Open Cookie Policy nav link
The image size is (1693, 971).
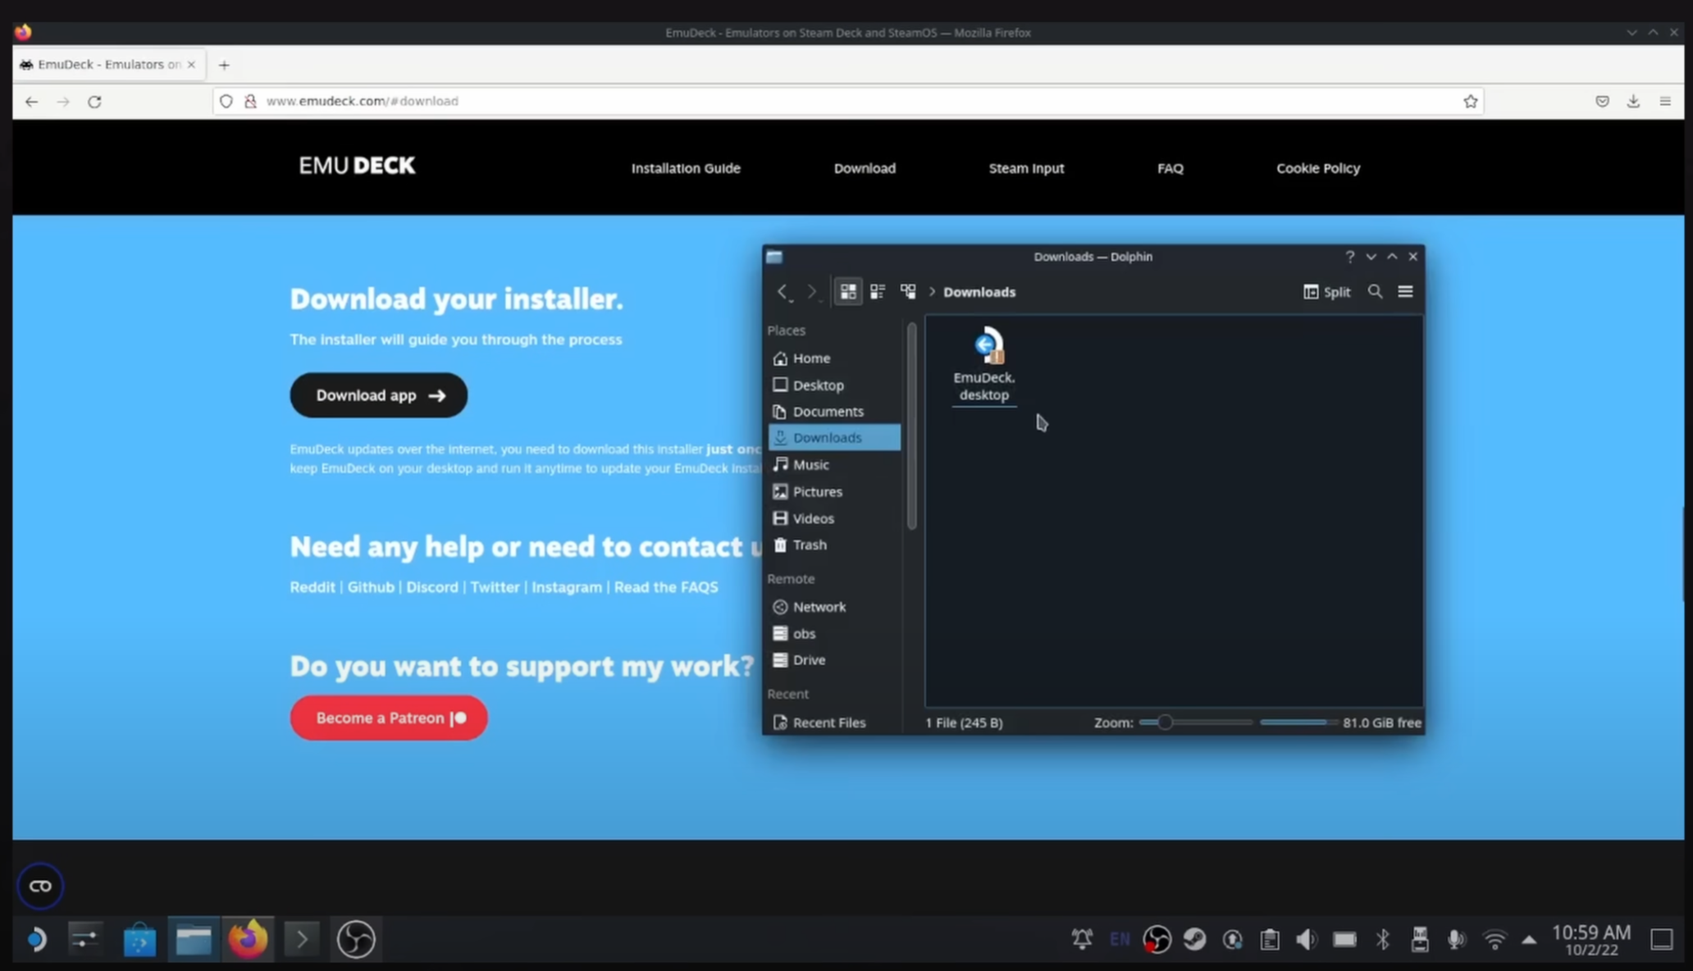click(1318, 168)
